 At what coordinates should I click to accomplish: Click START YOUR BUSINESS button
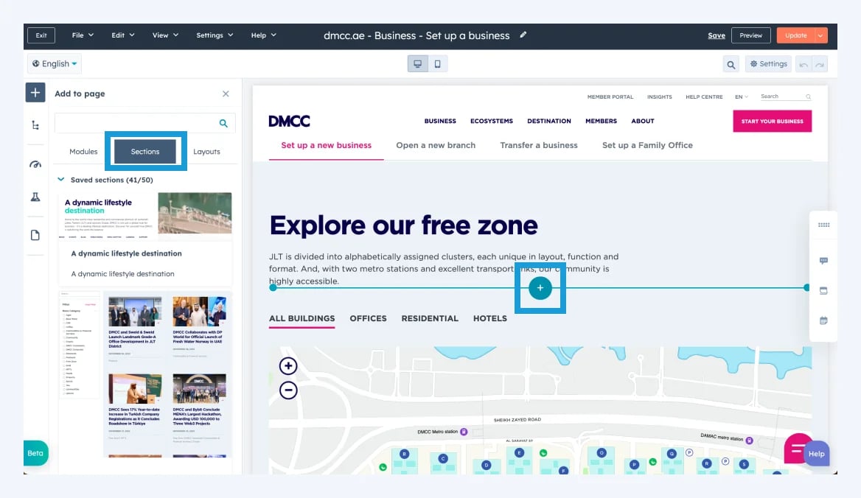[772, 122]
